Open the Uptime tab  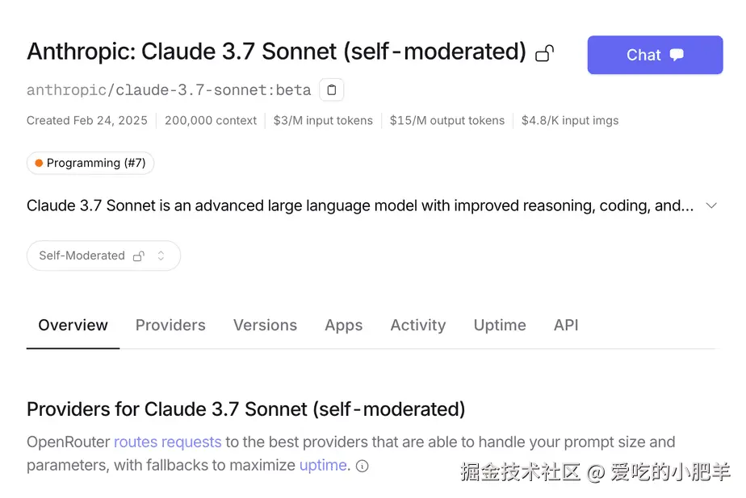click(x=499, y=325)
